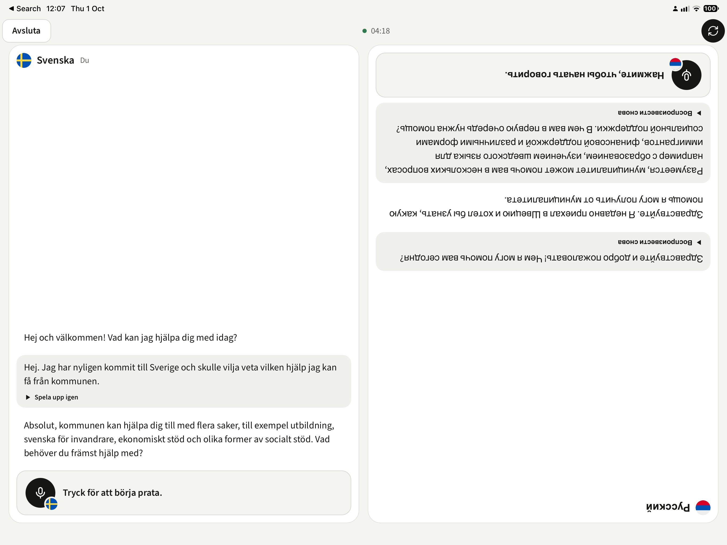
Task: Click the Wi-Fi status icon
Action: pyautogui.click(x=696, y=9)
